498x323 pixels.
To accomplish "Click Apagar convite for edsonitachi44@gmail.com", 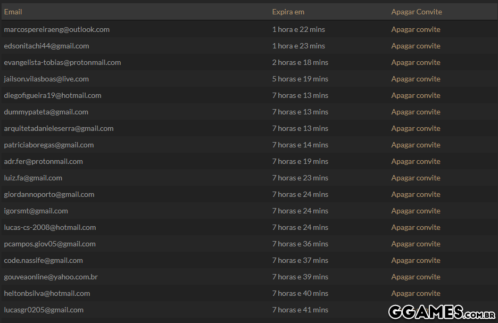I will point(416,46).
